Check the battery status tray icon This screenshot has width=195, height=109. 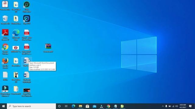170,106
